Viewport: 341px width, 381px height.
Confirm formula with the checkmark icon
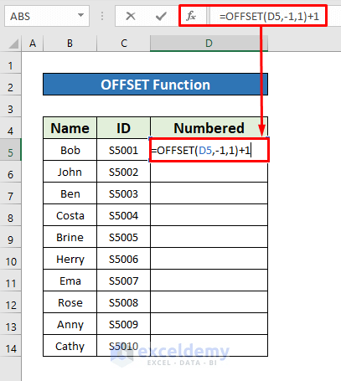click(x=161, y=16)
